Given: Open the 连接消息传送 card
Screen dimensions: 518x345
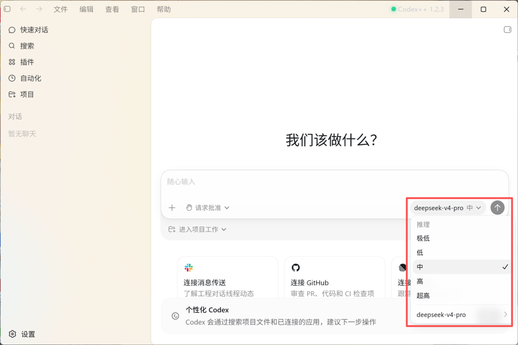Looking at the screenshot, I should [228, 277].
